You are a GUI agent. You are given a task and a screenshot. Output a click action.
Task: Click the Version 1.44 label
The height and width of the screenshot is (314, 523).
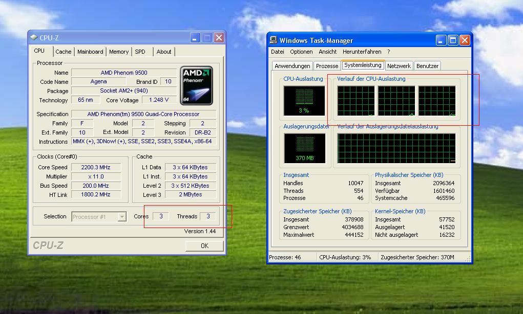200,231
